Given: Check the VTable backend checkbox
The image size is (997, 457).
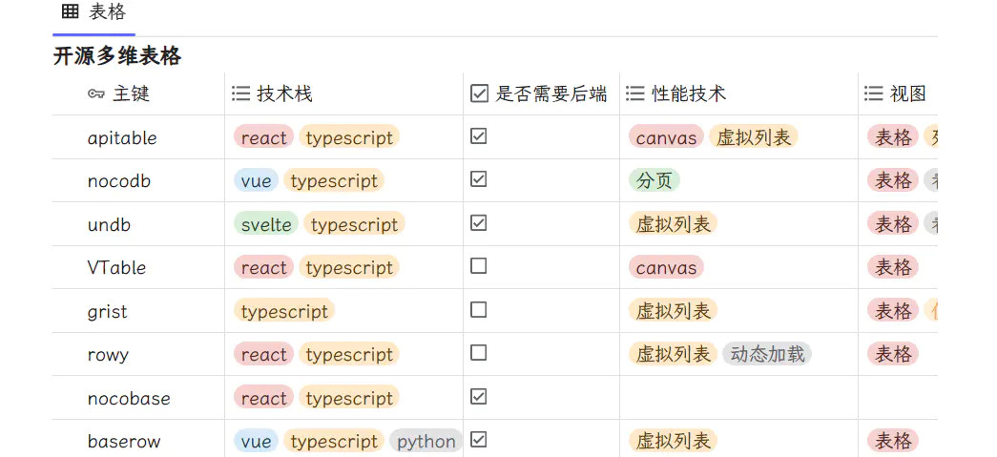Looking at the screenshot, I should (x=479, y=266).
